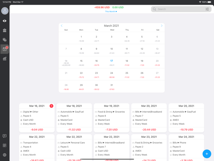Tap the red overdue badge on Mar 16 card
This screenshot has width=214, height=161.
52,106
